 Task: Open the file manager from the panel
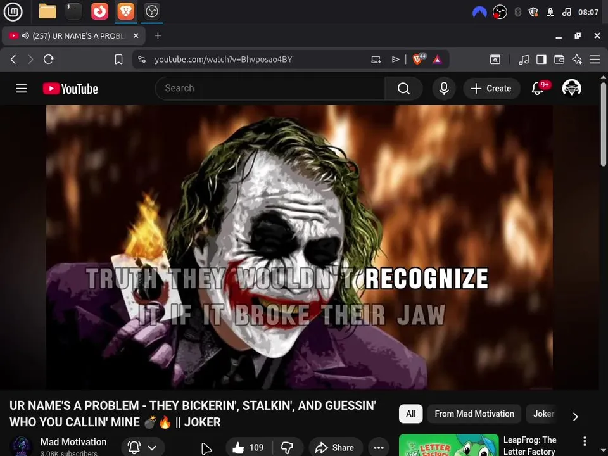(x=47, y=11)
